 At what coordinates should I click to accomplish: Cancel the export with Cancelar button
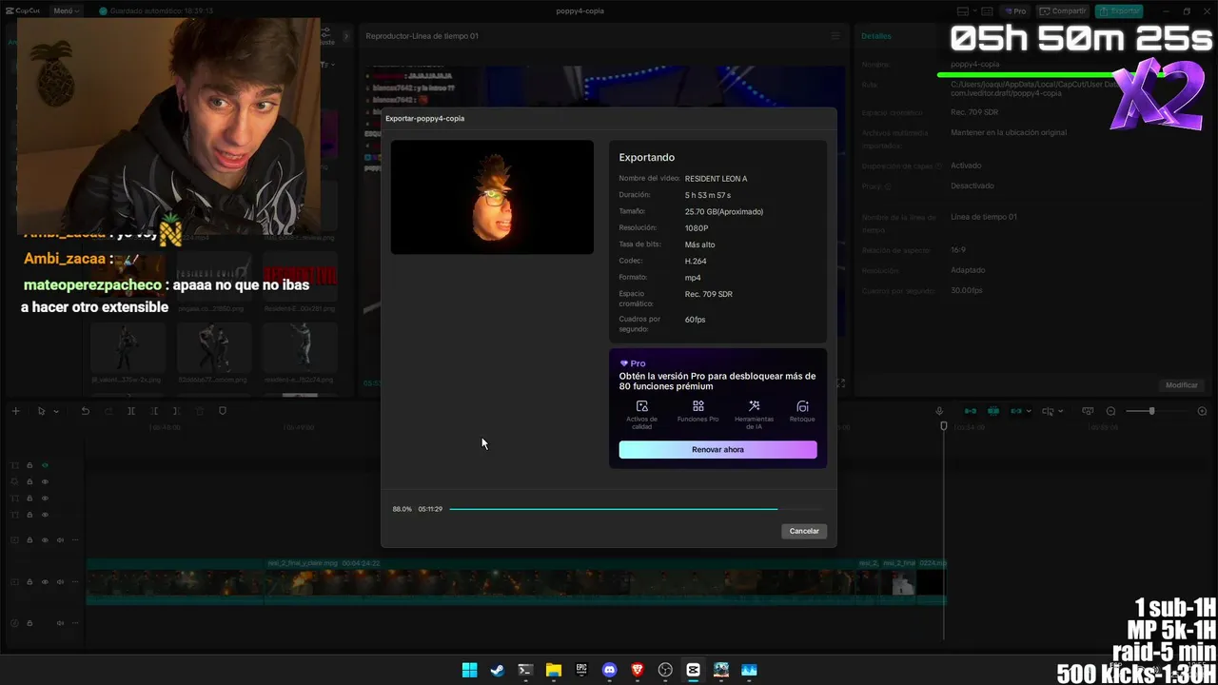[x=804, y=531]
